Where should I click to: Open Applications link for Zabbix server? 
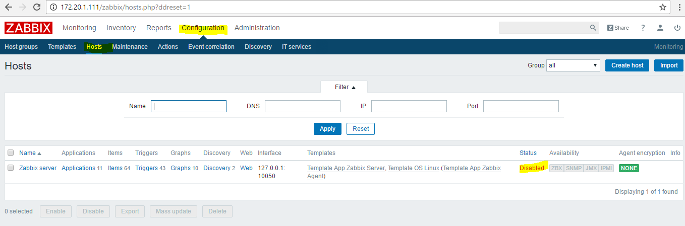coord(78,168)
